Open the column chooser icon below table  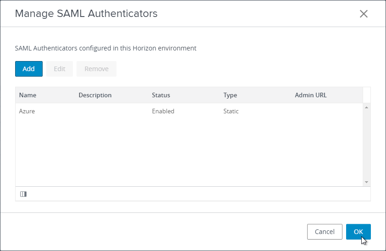click(23, 194)
